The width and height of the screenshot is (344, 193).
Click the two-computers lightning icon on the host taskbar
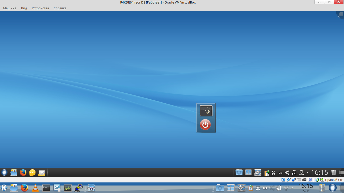79,188
